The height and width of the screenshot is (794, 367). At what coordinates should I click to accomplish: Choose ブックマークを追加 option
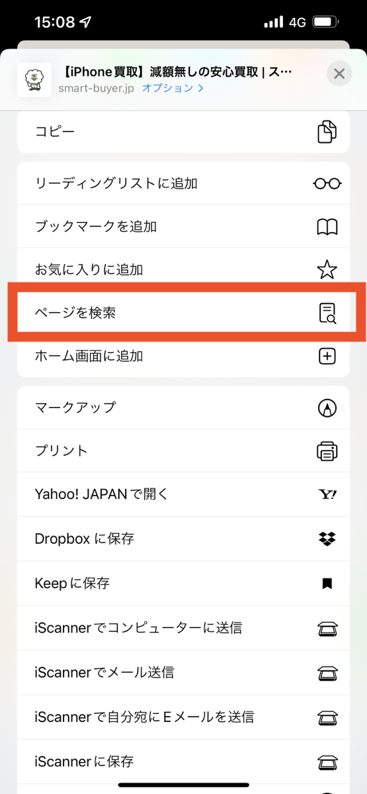tap(183, 226)
